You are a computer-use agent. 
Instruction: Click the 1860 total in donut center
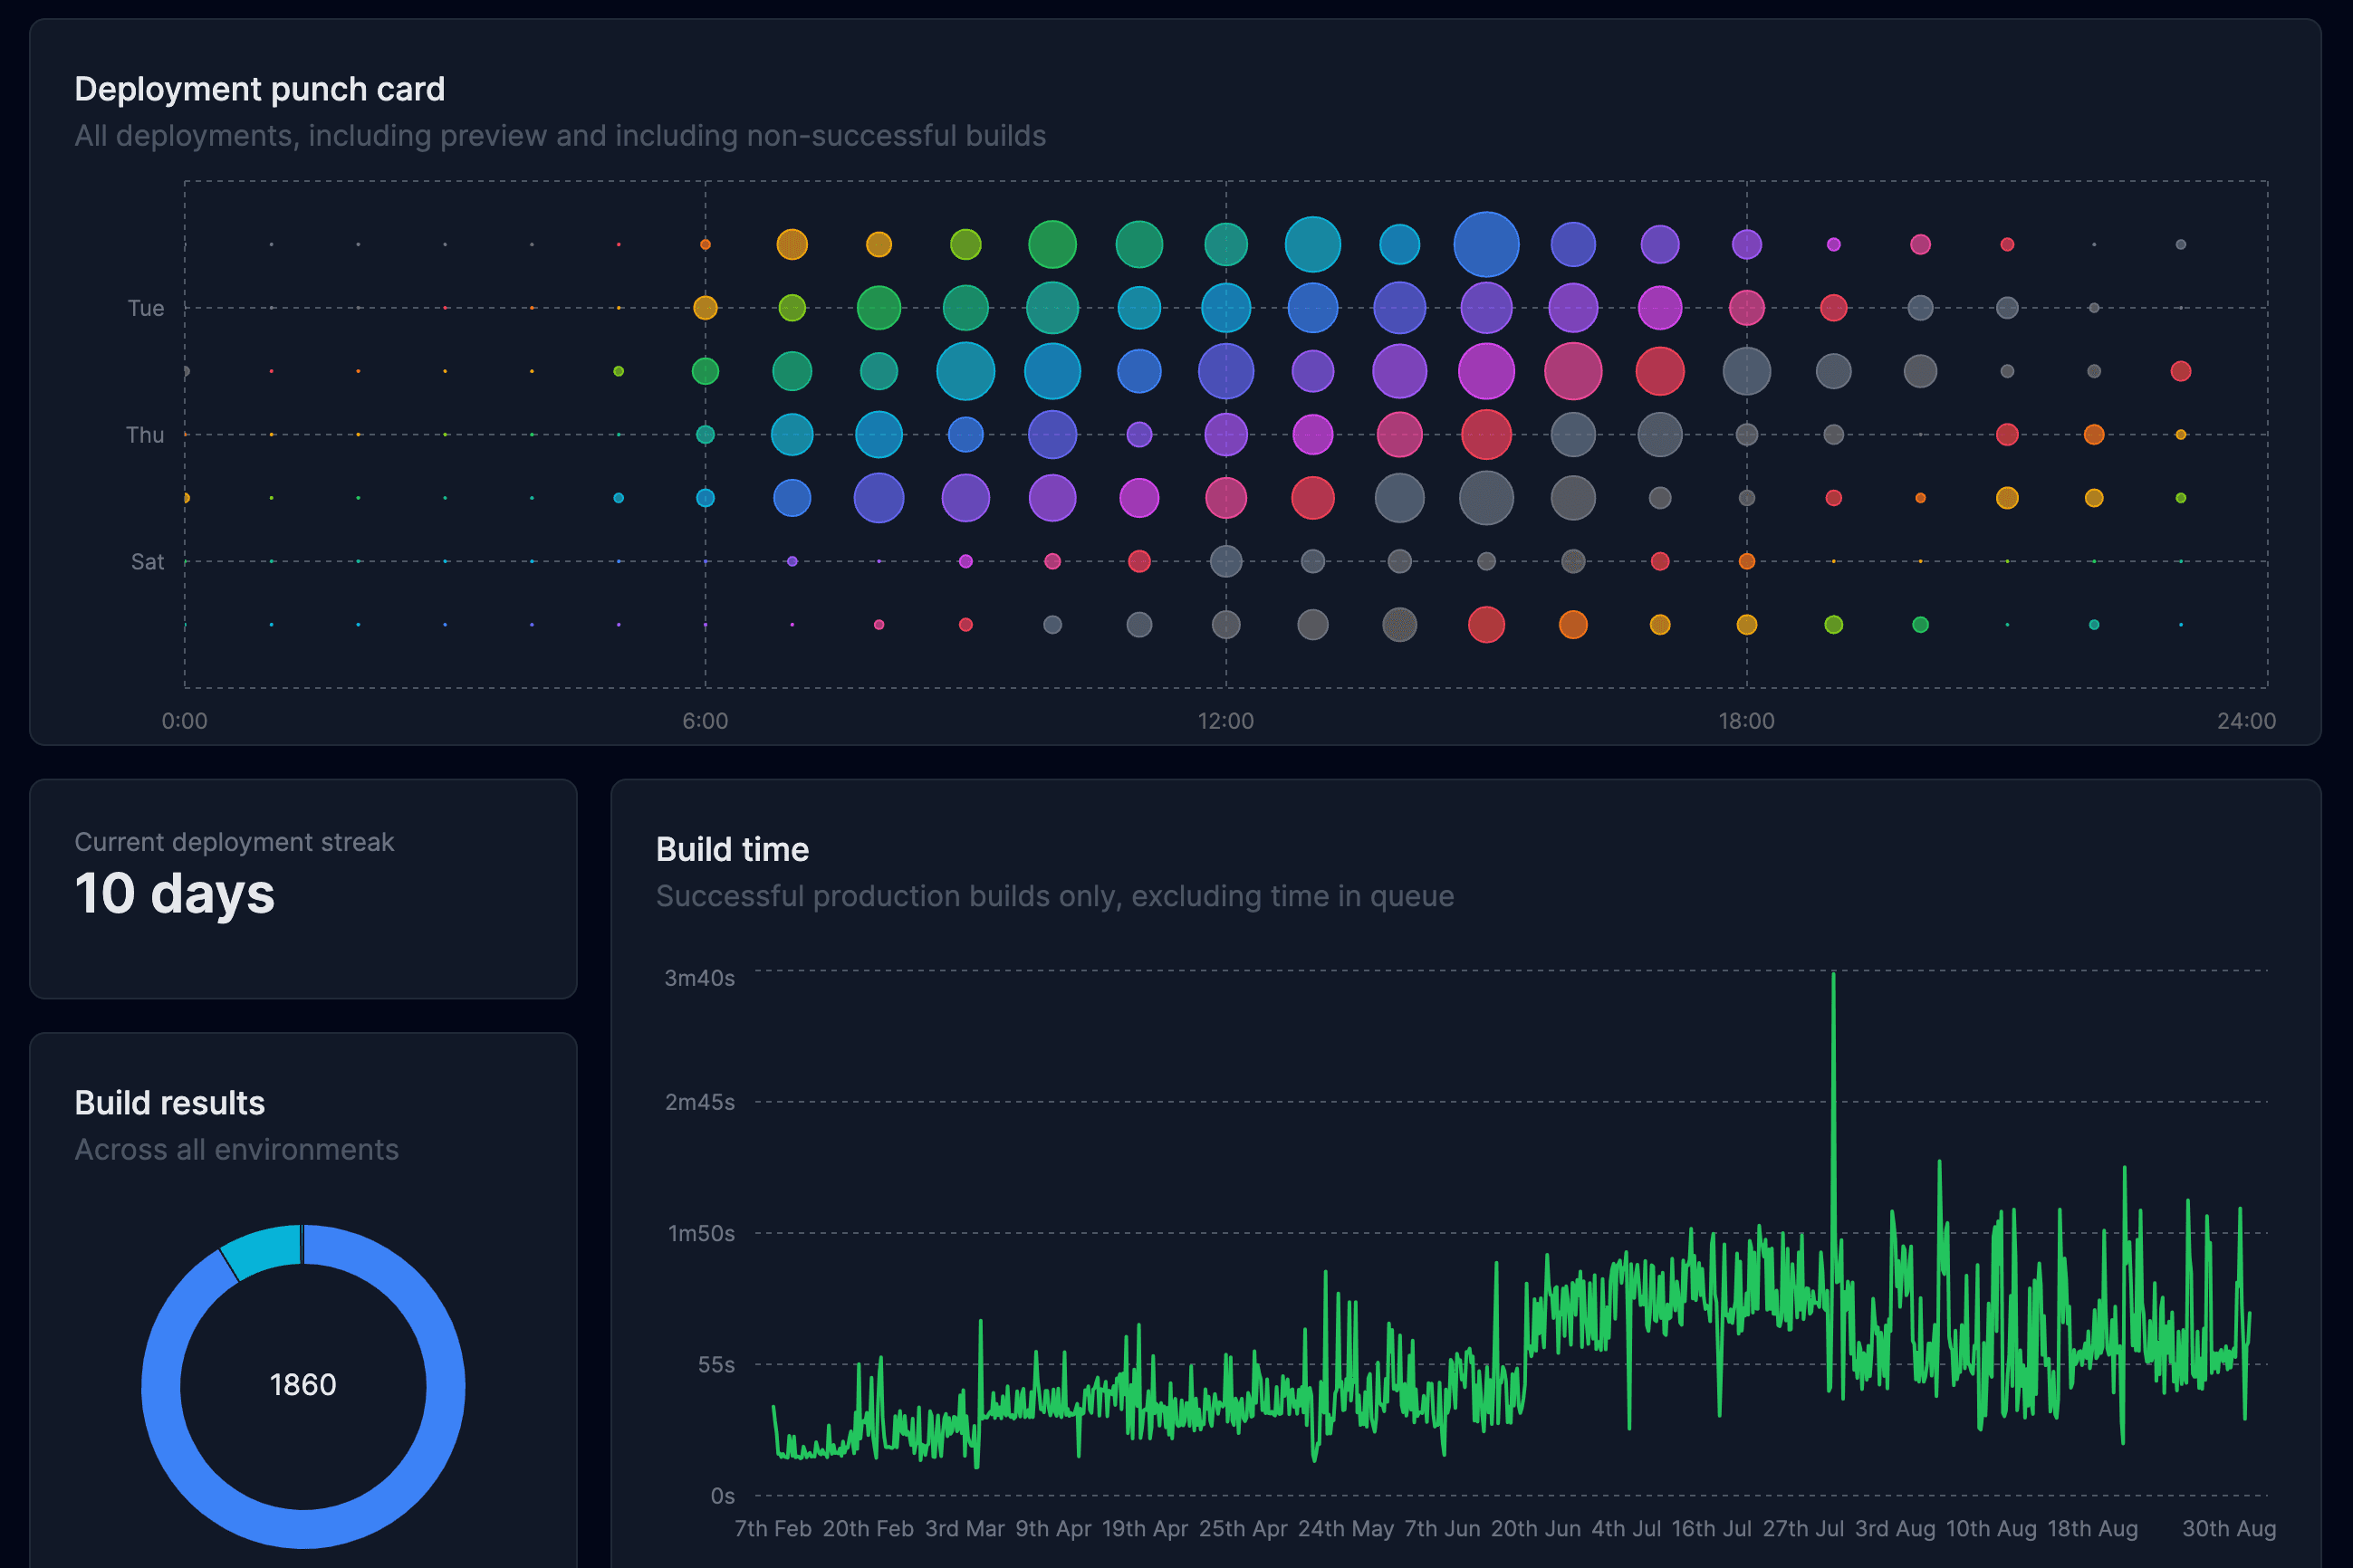coord(303,1384)
